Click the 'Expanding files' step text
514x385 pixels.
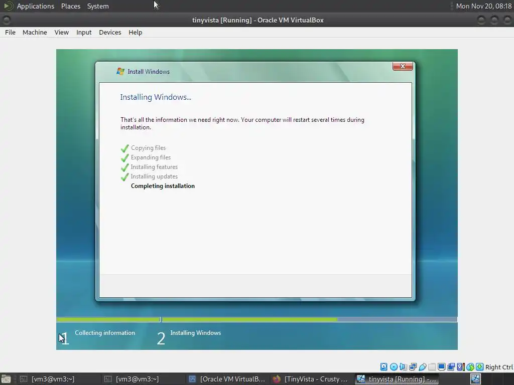pos(151,157)
